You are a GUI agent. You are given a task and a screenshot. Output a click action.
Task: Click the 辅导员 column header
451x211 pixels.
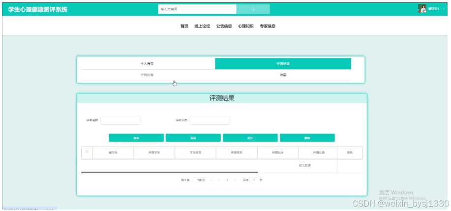pyautogui.click(x=113, y=153)
